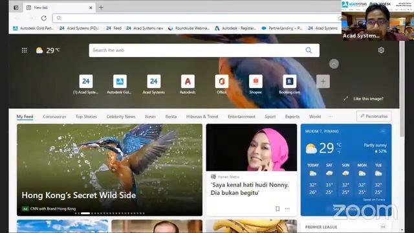Image resolution: width=414 pixels, height=233 pixels.
Task: Click the highlighted carousel indicator on the Hong Kong story
Action: (x=85, y=213)
